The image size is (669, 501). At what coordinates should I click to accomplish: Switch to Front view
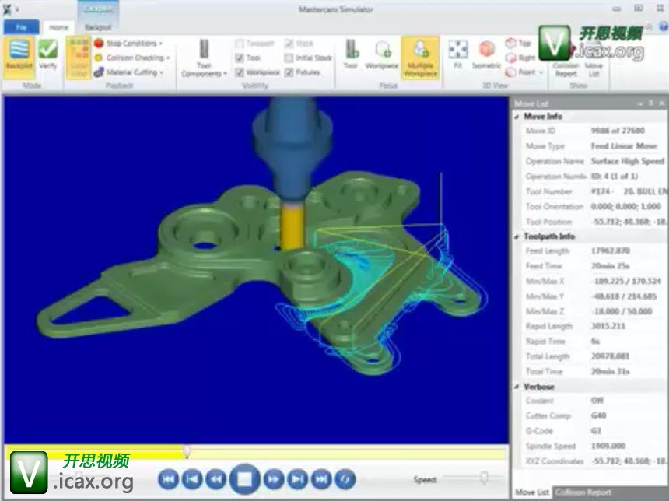point(520,72)
